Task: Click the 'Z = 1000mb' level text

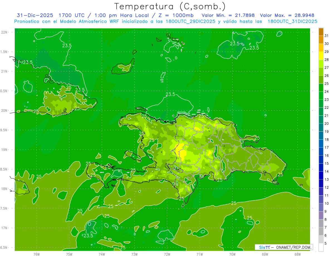Action: click(x=176, y=15)
